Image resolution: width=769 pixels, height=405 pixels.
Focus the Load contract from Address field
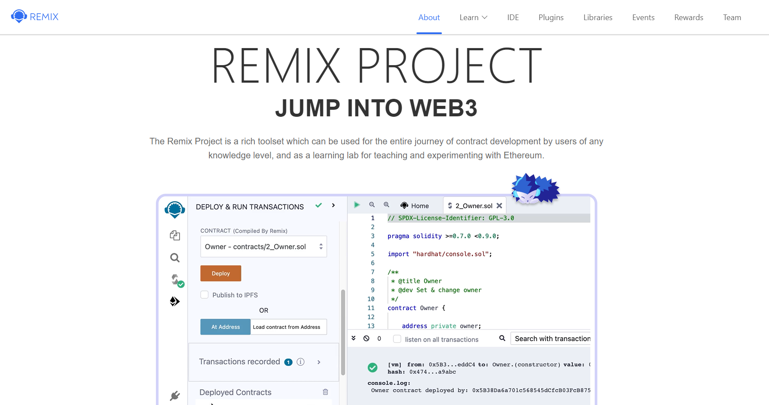(x=289, y=327)
